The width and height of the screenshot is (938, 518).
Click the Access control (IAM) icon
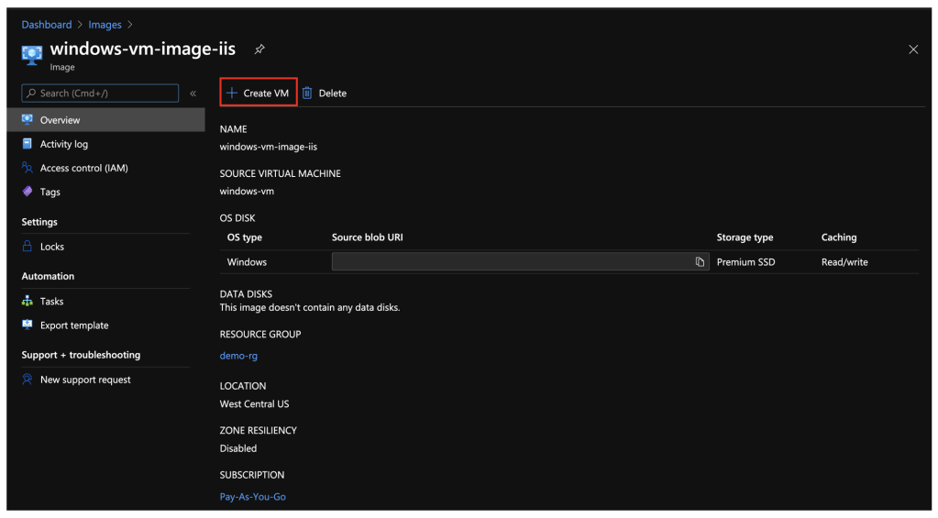28,168
